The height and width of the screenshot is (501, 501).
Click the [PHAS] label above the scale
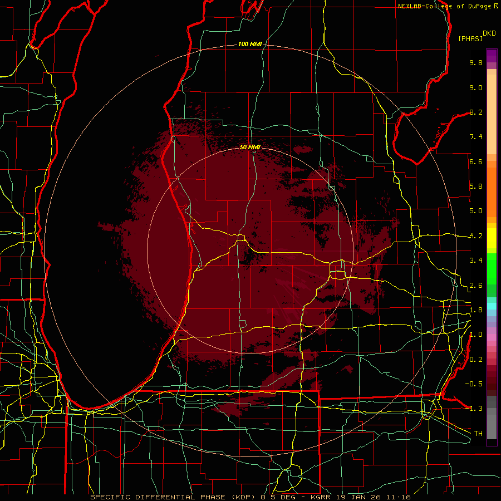(470, 38)
